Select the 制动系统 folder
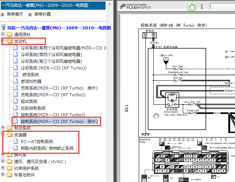This screenshot has width=235, height=182. [22, 128]
